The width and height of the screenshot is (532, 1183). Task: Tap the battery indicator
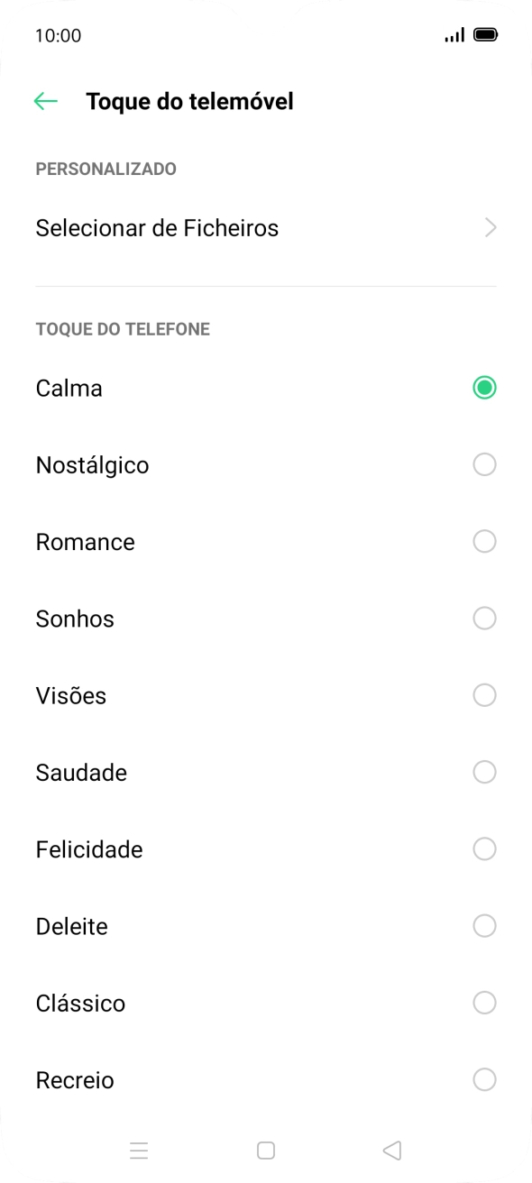[486, 33]
